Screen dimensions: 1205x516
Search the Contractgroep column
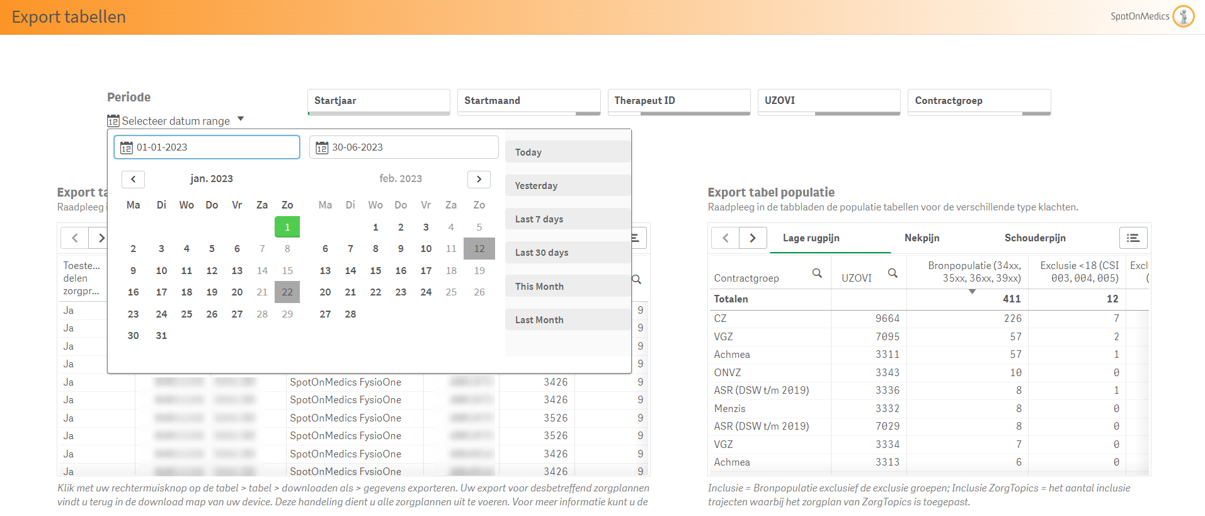coord(817,273)
